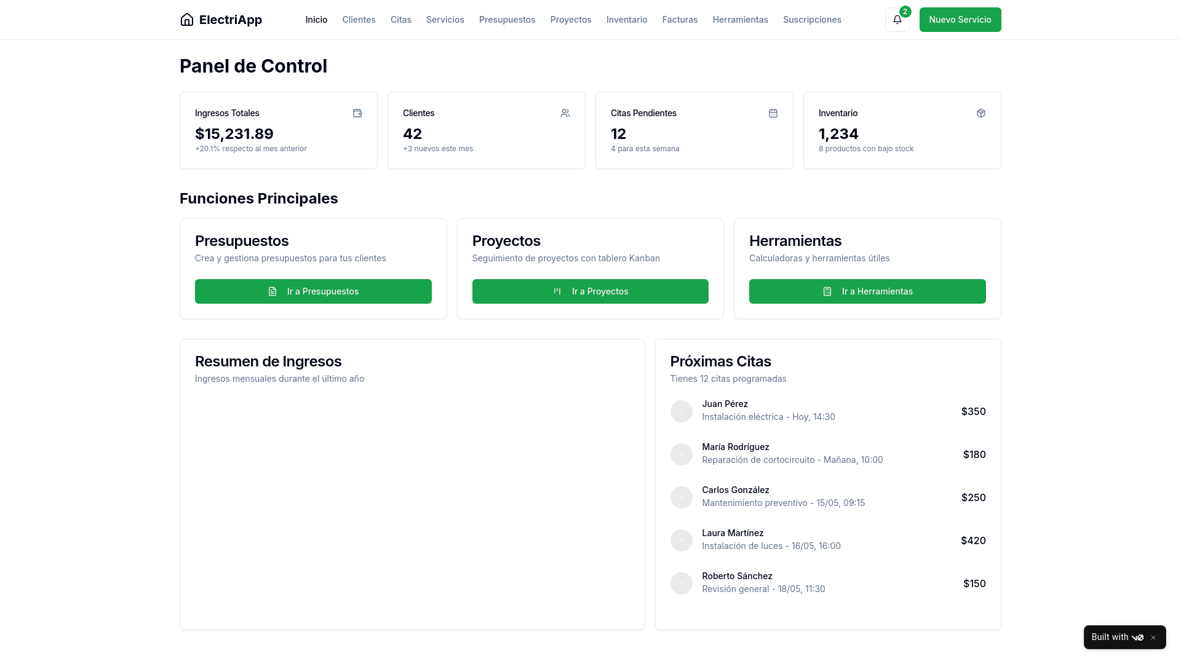
Task: Open the Proyectos nav item
Action: [571, 20]
